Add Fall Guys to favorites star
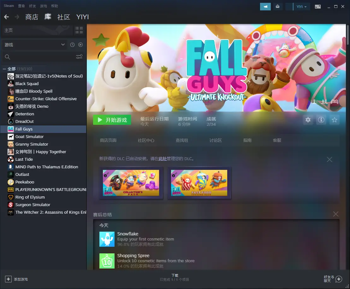The image size is (350, 289). (x=334, y=120)
